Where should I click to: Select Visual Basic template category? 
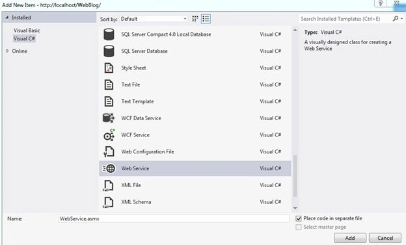[27, 31]
